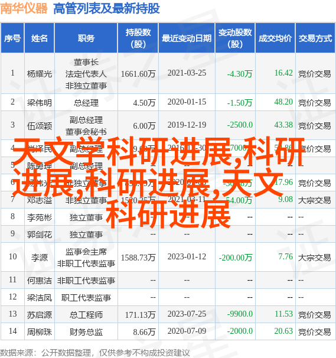This screenshot has height=358, width=336.
Task: Select the 高管列表及最新持股 heading
Action: pos(106,9)
